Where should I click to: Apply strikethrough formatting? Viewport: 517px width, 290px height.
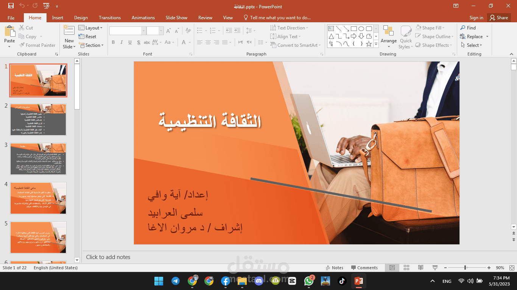[x=146, y=42]
